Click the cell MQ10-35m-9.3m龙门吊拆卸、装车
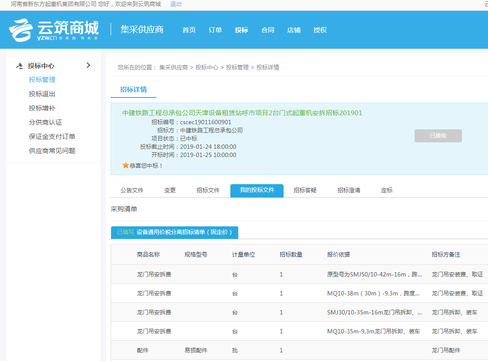 (373, 332)
